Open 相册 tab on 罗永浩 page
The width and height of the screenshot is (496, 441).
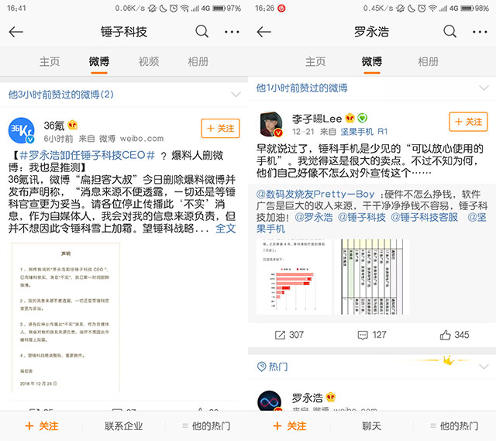(x=428, y=61)
